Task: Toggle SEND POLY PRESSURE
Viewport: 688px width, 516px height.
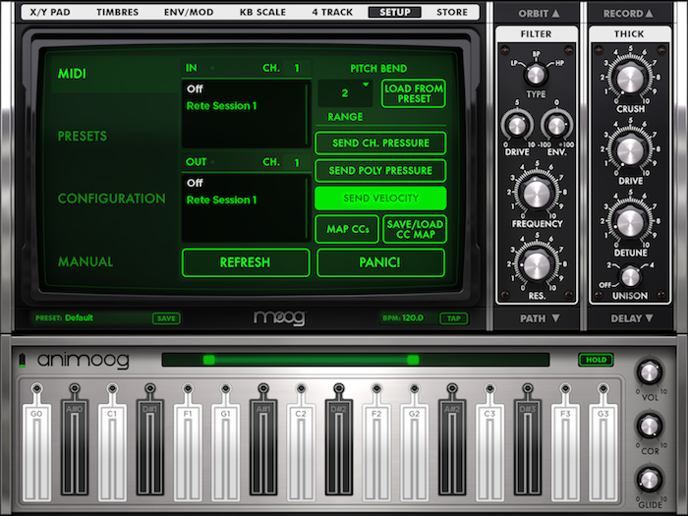Action: tap(381, 171)
